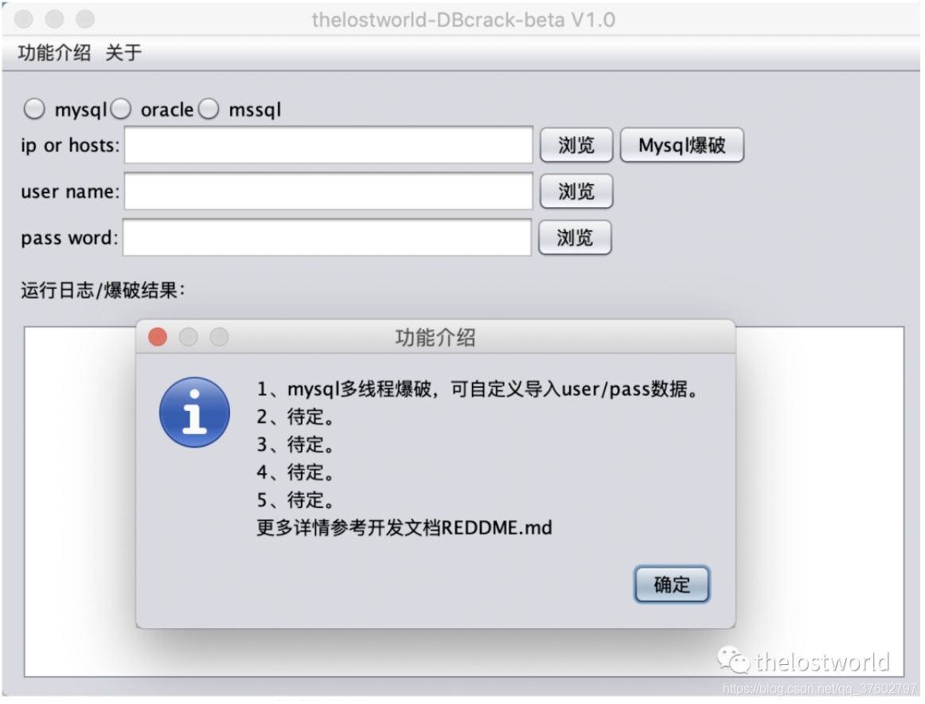This screenshot has width=925, height=704.
Task: Select the mysql radio button
Action: tap(34, 109)
